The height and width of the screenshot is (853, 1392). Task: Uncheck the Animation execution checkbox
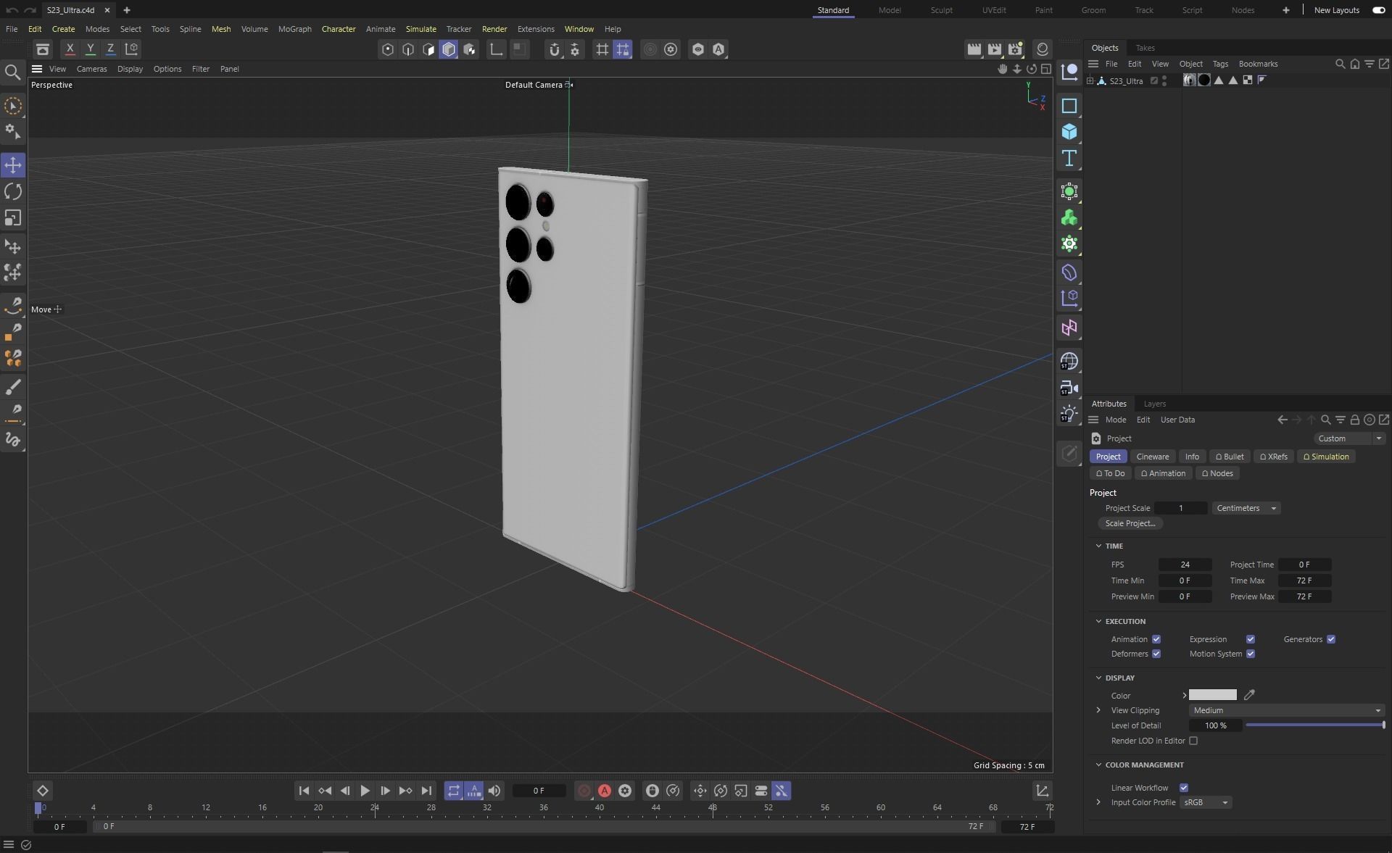tap(1156, 639)
